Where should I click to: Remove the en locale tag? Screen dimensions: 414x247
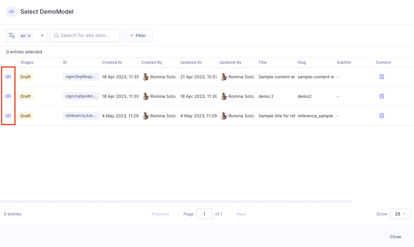[29, 36]
